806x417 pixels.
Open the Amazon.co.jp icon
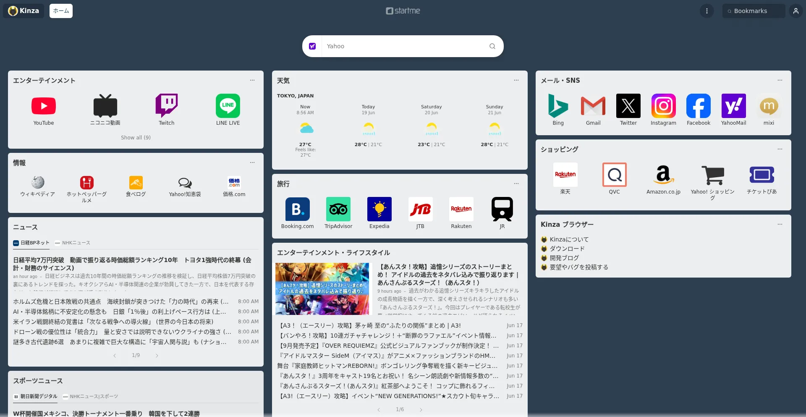pyautogui.click(x=664, y=175)
